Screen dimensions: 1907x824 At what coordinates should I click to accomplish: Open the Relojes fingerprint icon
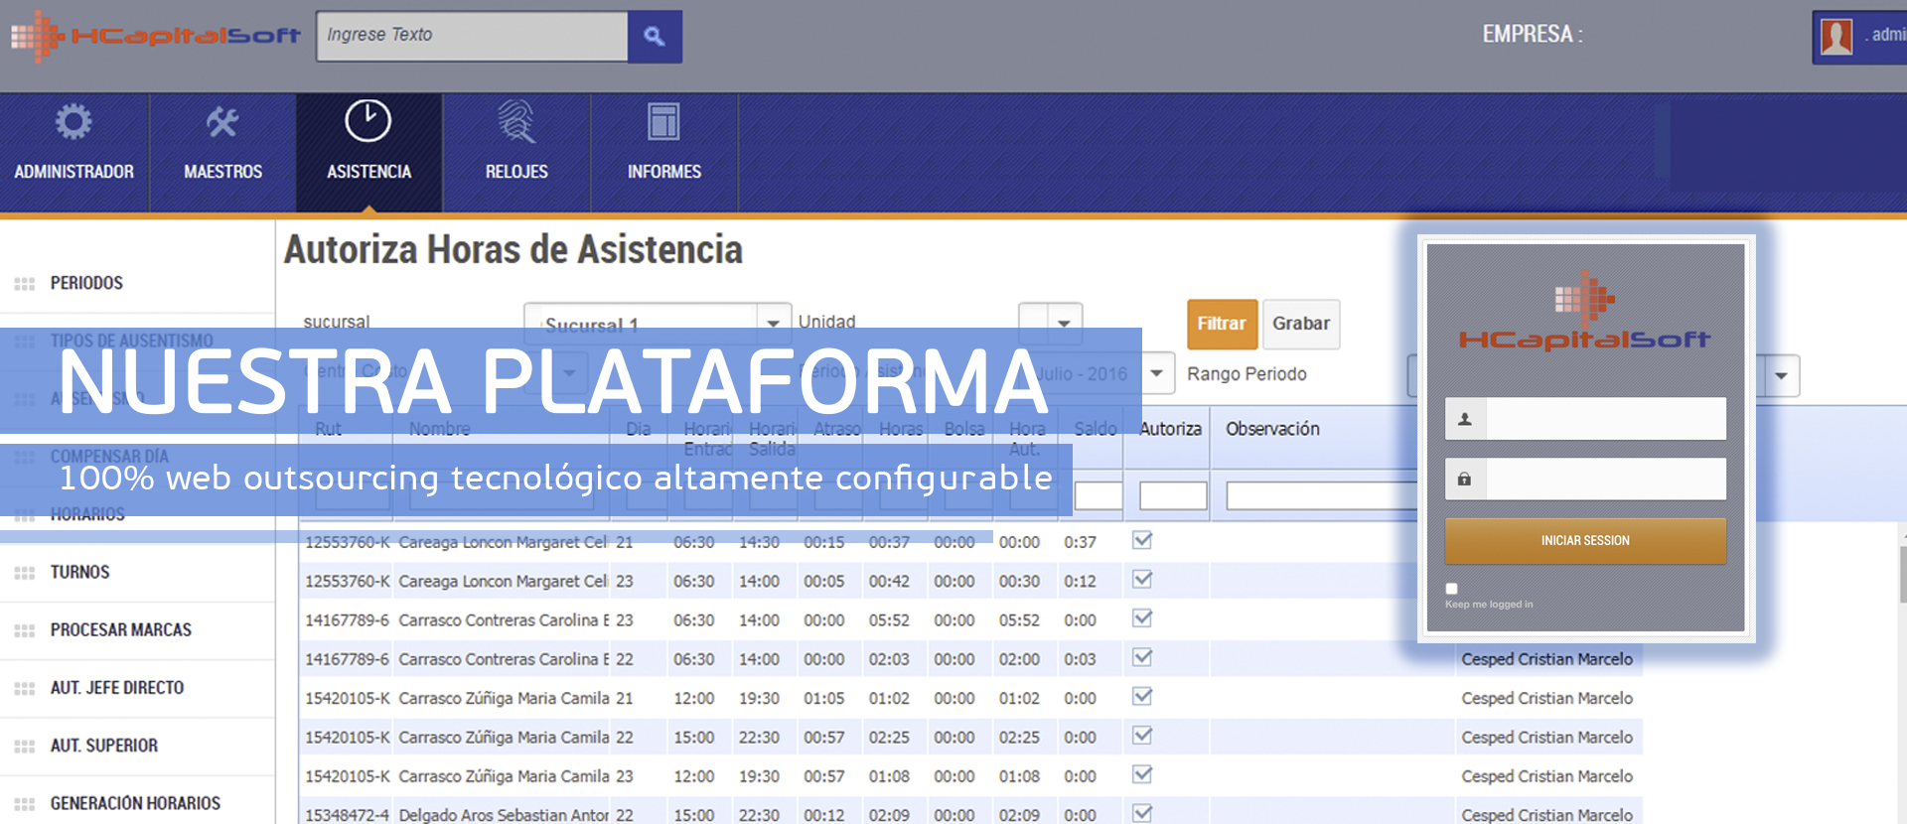tap(516, 123)
